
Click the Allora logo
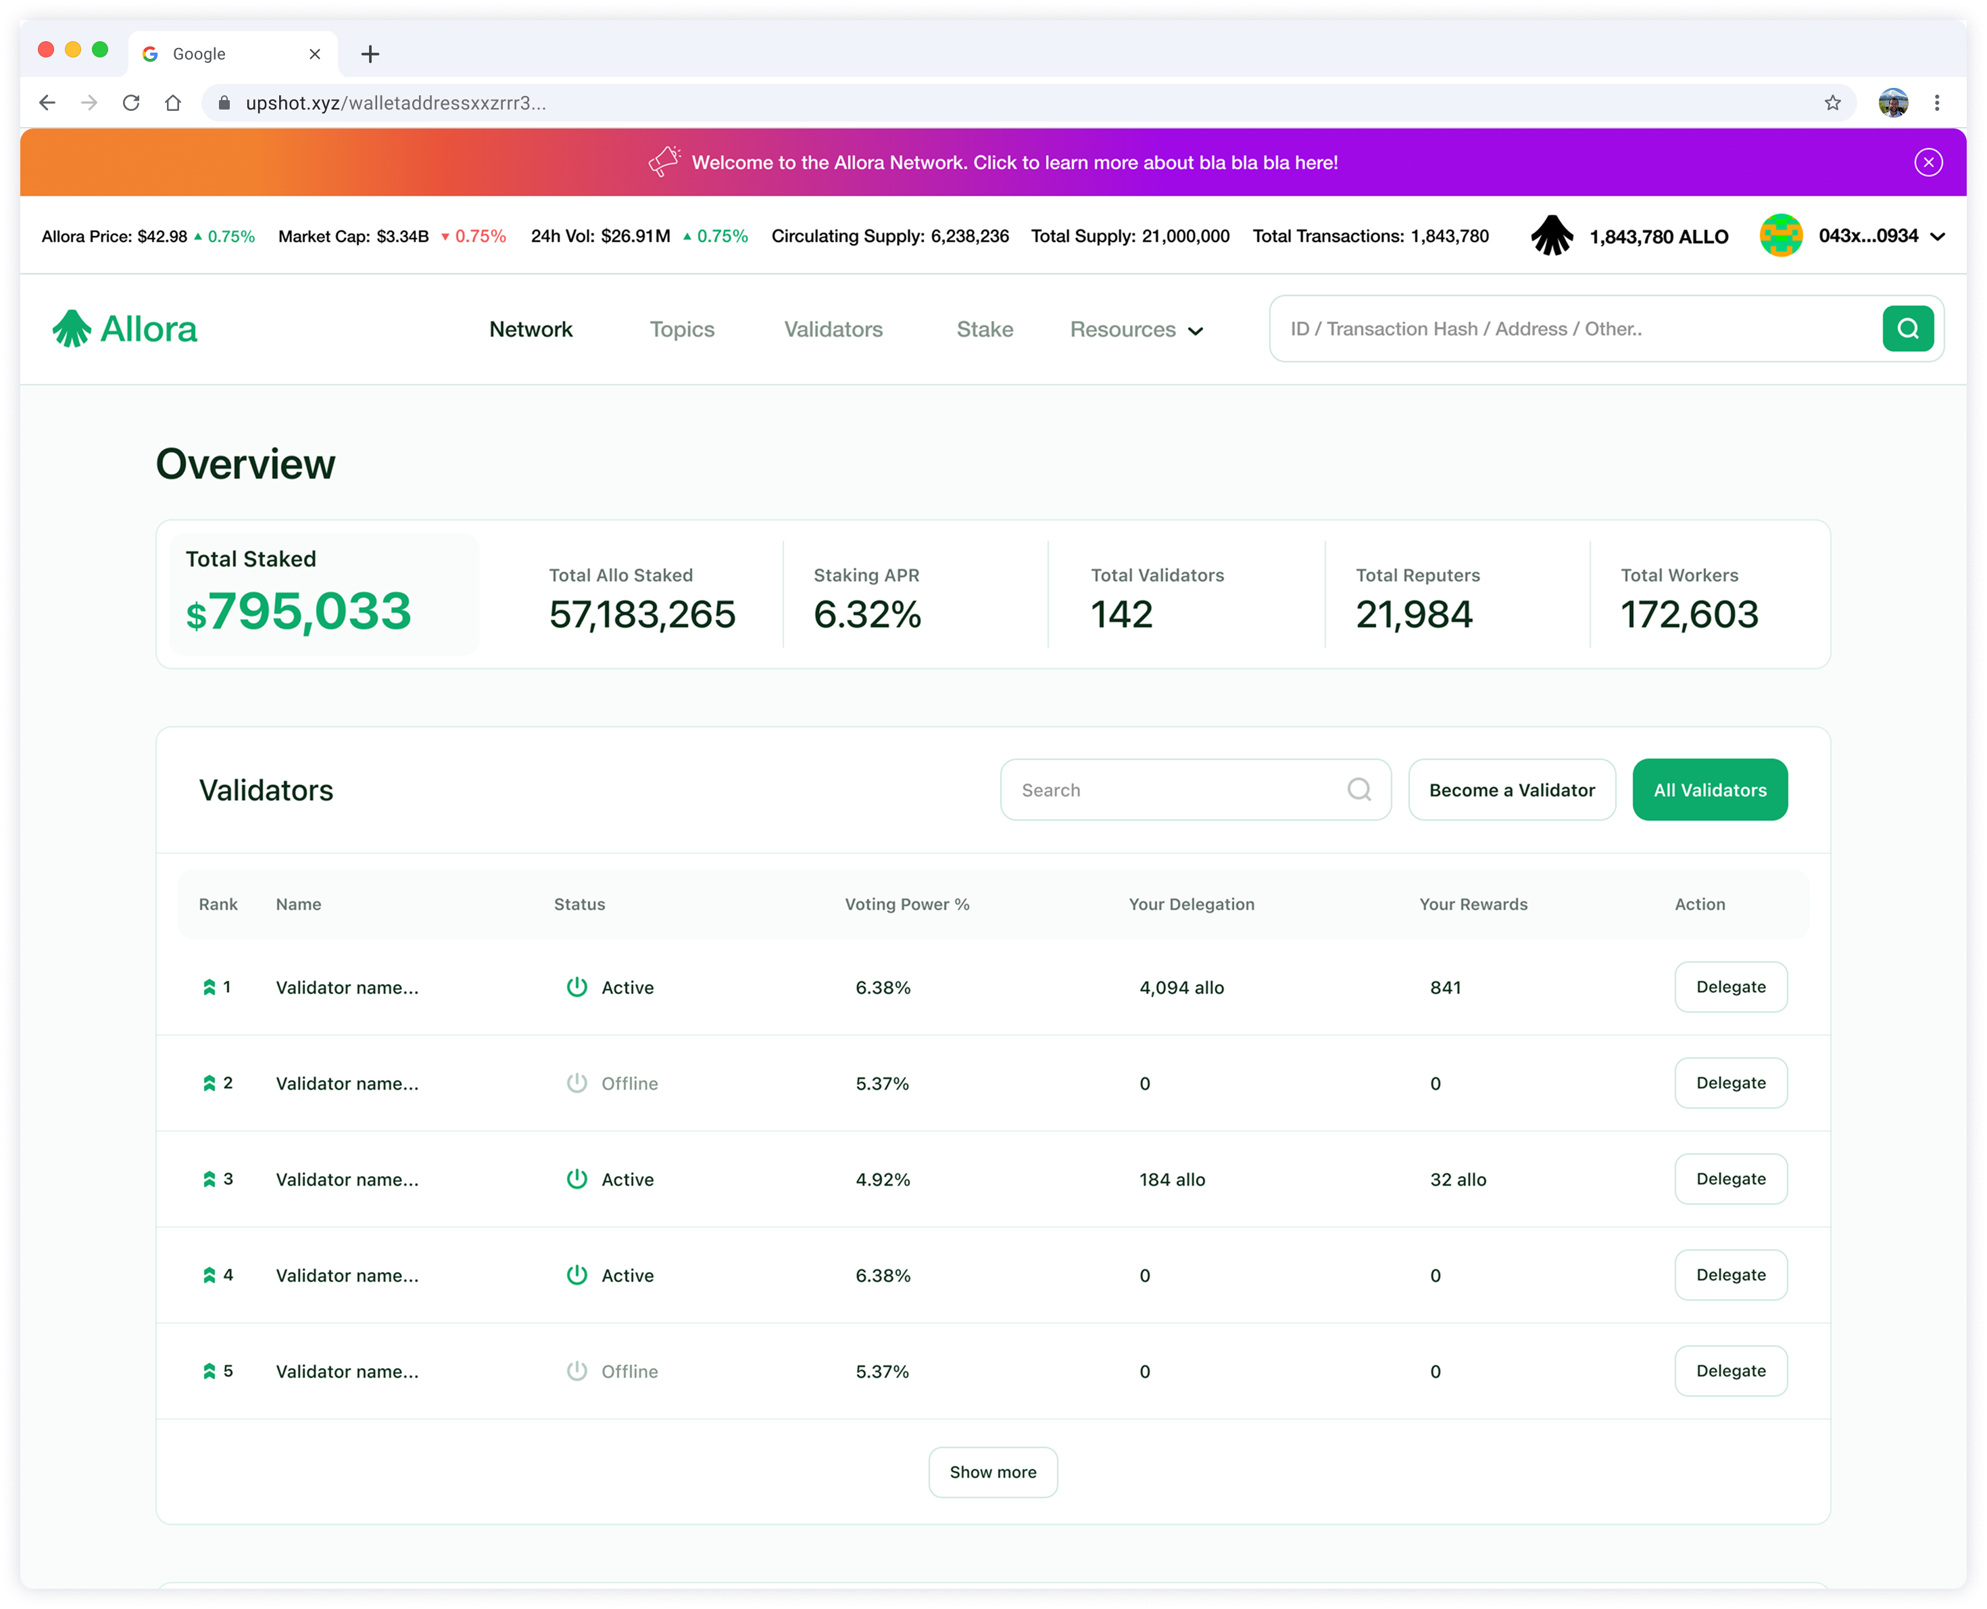[x=125, y=329]
